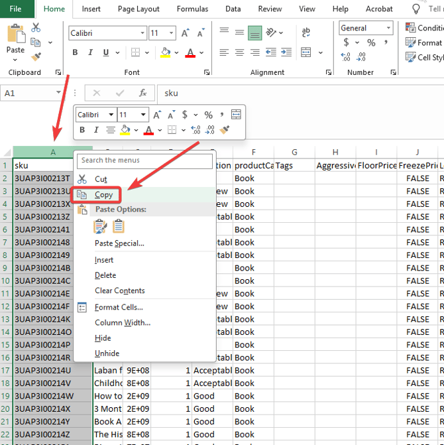Click the Cut scissors icon in the ribbon Clipboard group

[36, 27]
